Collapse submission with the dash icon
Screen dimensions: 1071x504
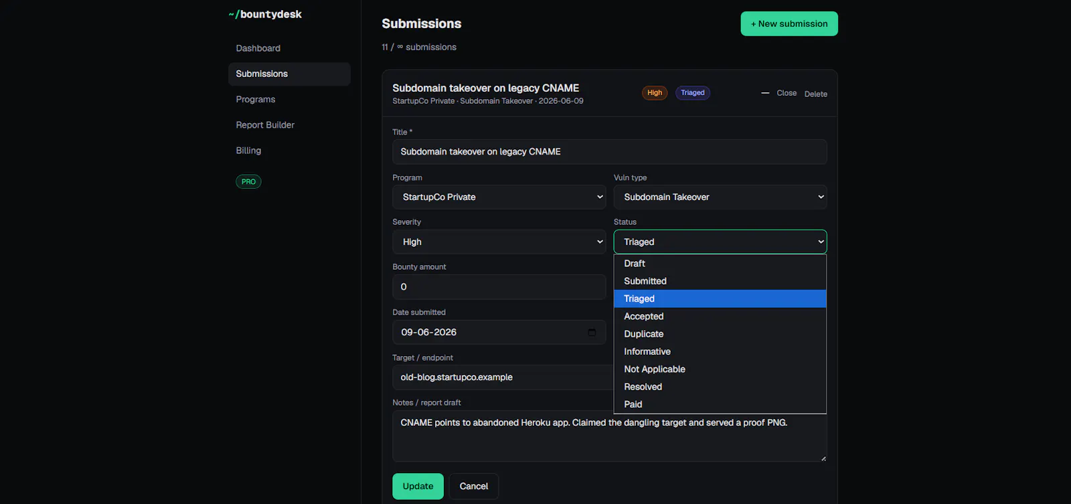click(x=765, y=93)
